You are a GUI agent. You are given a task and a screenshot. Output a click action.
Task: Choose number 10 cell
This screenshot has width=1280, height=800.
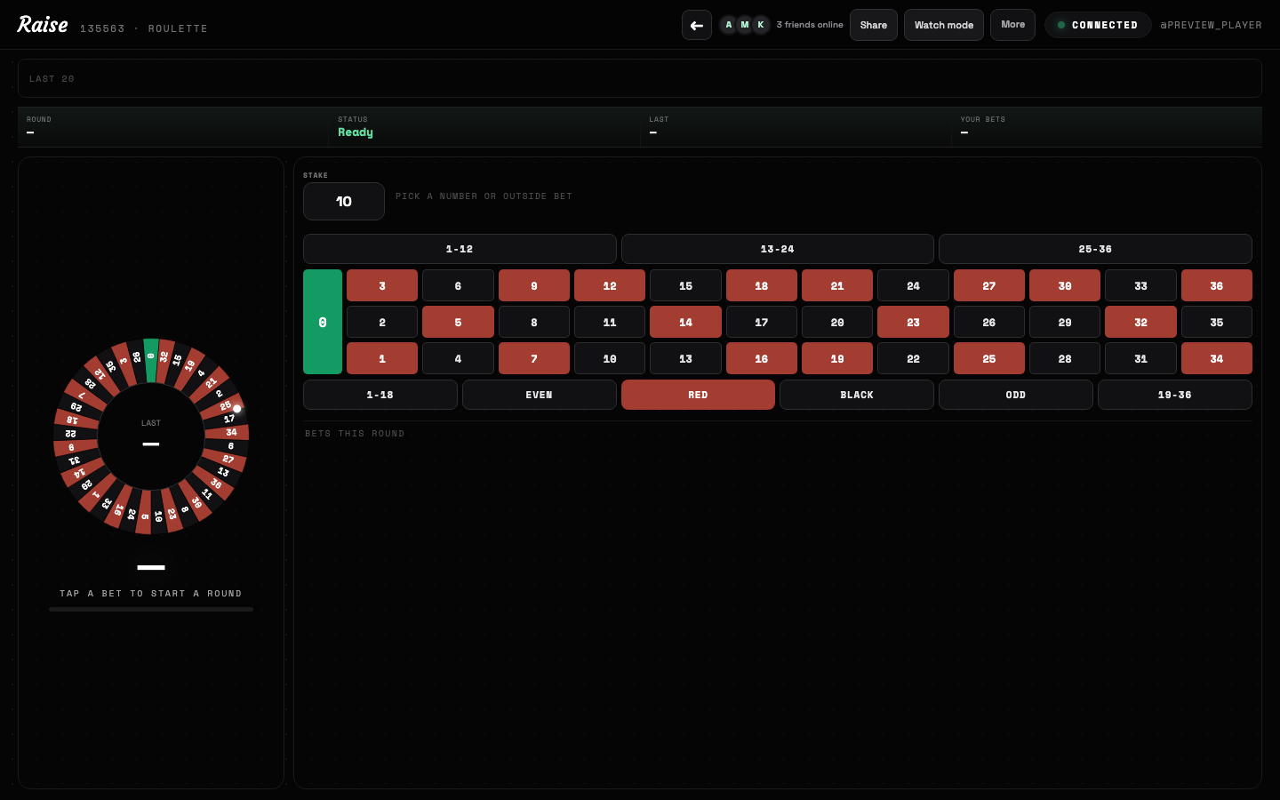[x=610, y=358]
